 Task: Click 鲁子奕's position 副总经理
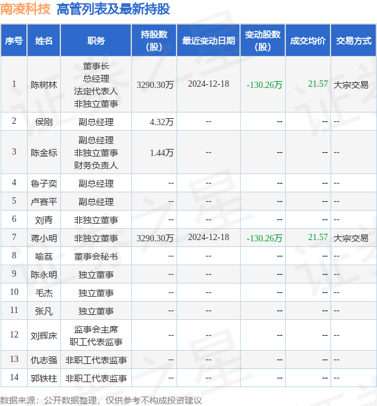[x=96, y=184]
